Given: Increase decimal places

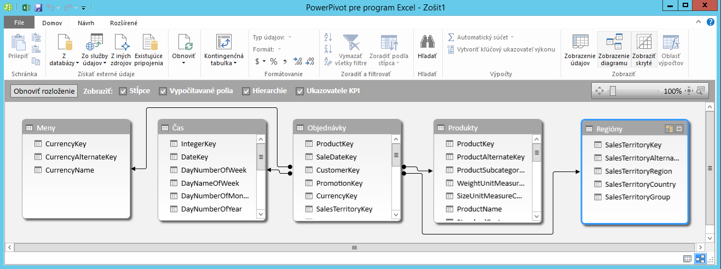Looking at the screenshot, I should coord(298,61).
